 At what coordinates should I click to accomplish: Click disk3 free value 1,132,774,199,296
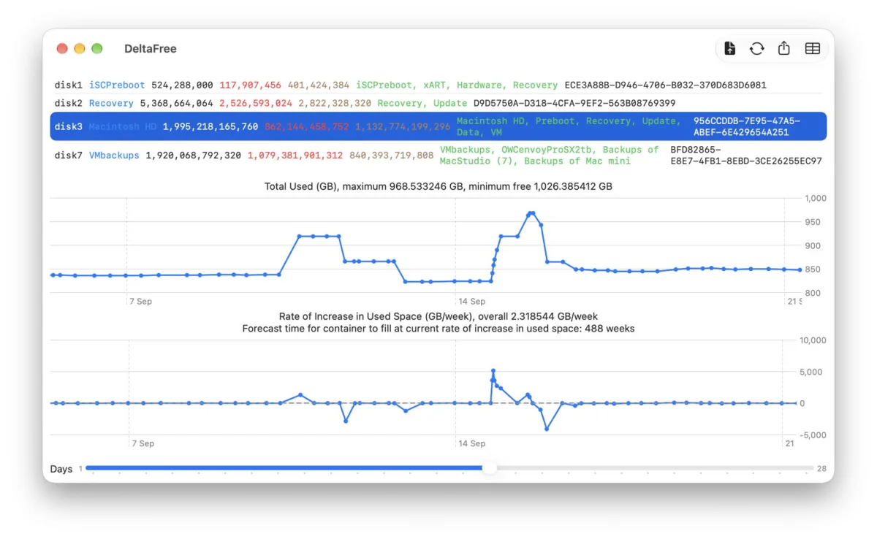(x=403, y=126)
